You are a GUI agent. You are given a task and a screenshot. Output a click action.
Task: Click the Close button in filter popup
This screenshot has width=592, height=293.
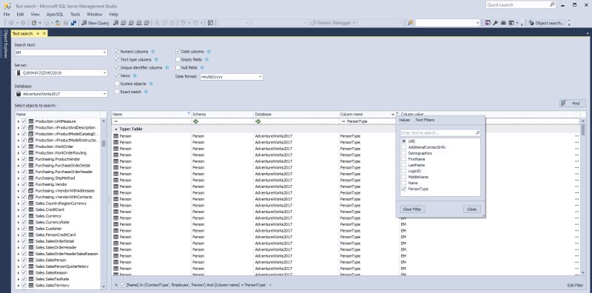coord(472,209)
